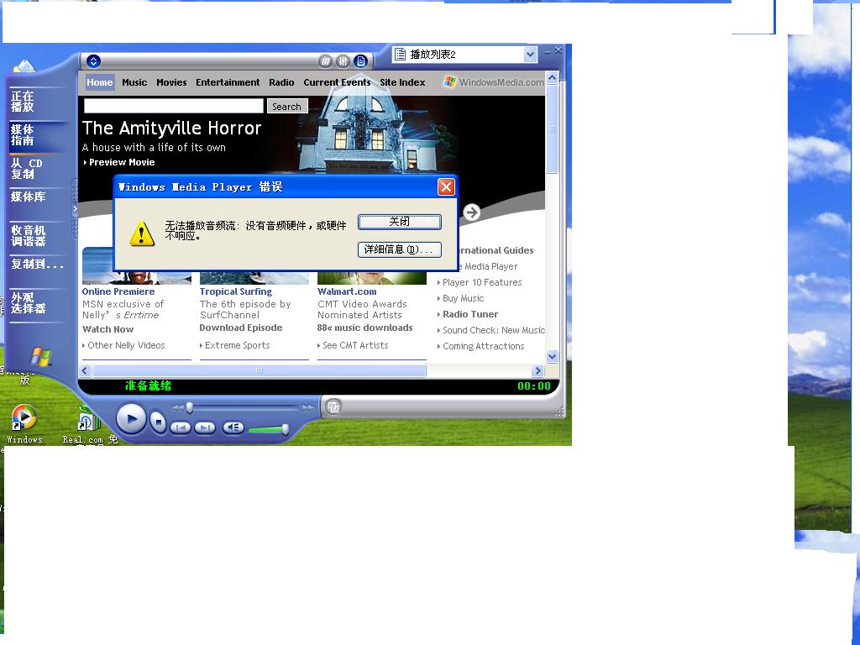Open the Extreme Sports link
860x645 pixels.
[238, 345]
